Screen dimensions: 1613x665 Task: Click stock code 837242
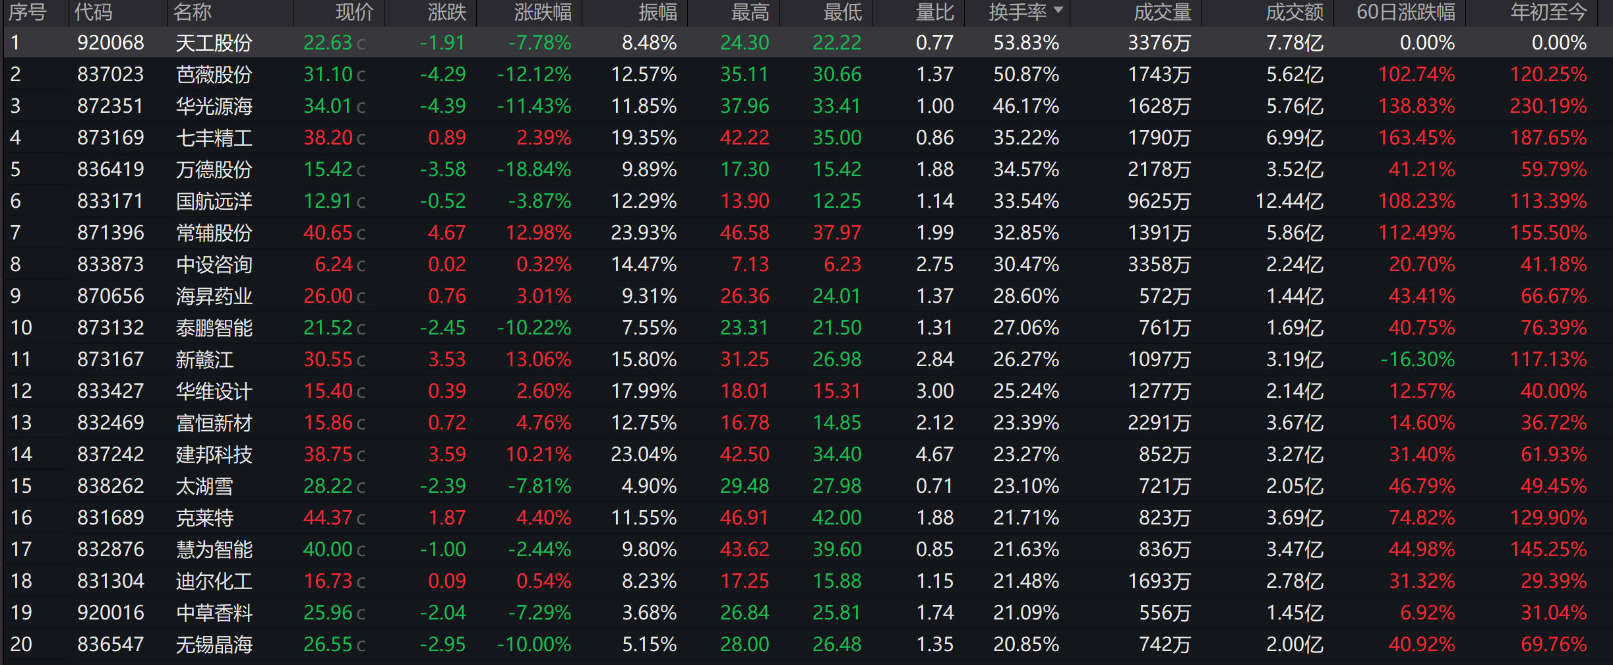pos(110,455)
